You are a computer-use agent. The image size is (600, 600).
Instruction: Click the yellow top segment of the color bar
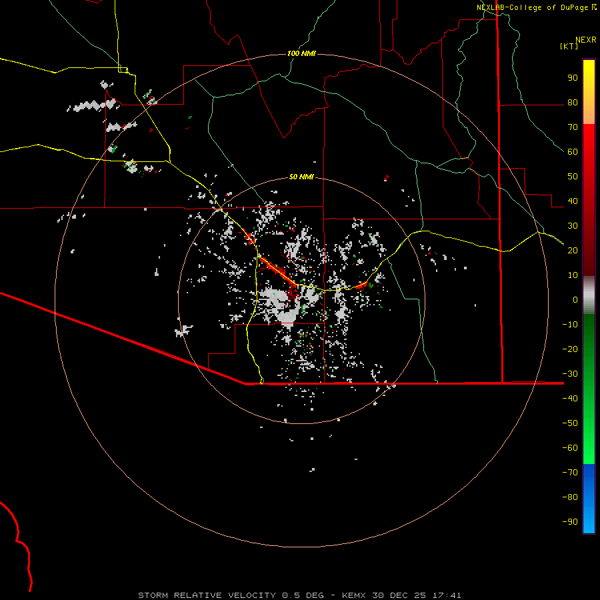(x=589, y=92)
